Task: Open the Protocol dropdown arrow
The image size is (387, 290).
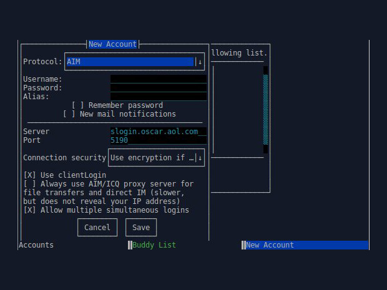Action: coord(200,62)
